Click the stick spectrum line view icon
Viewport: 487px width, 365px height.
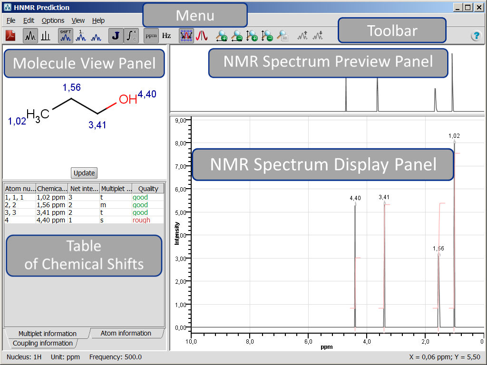[x=46, y=36]
